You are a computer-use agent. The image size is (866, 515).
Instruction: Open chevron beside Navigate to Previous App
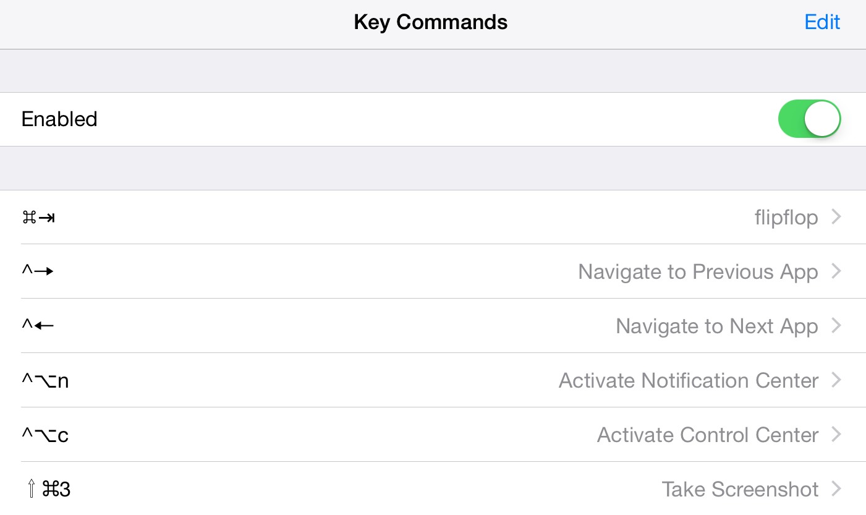click(836, 271)
